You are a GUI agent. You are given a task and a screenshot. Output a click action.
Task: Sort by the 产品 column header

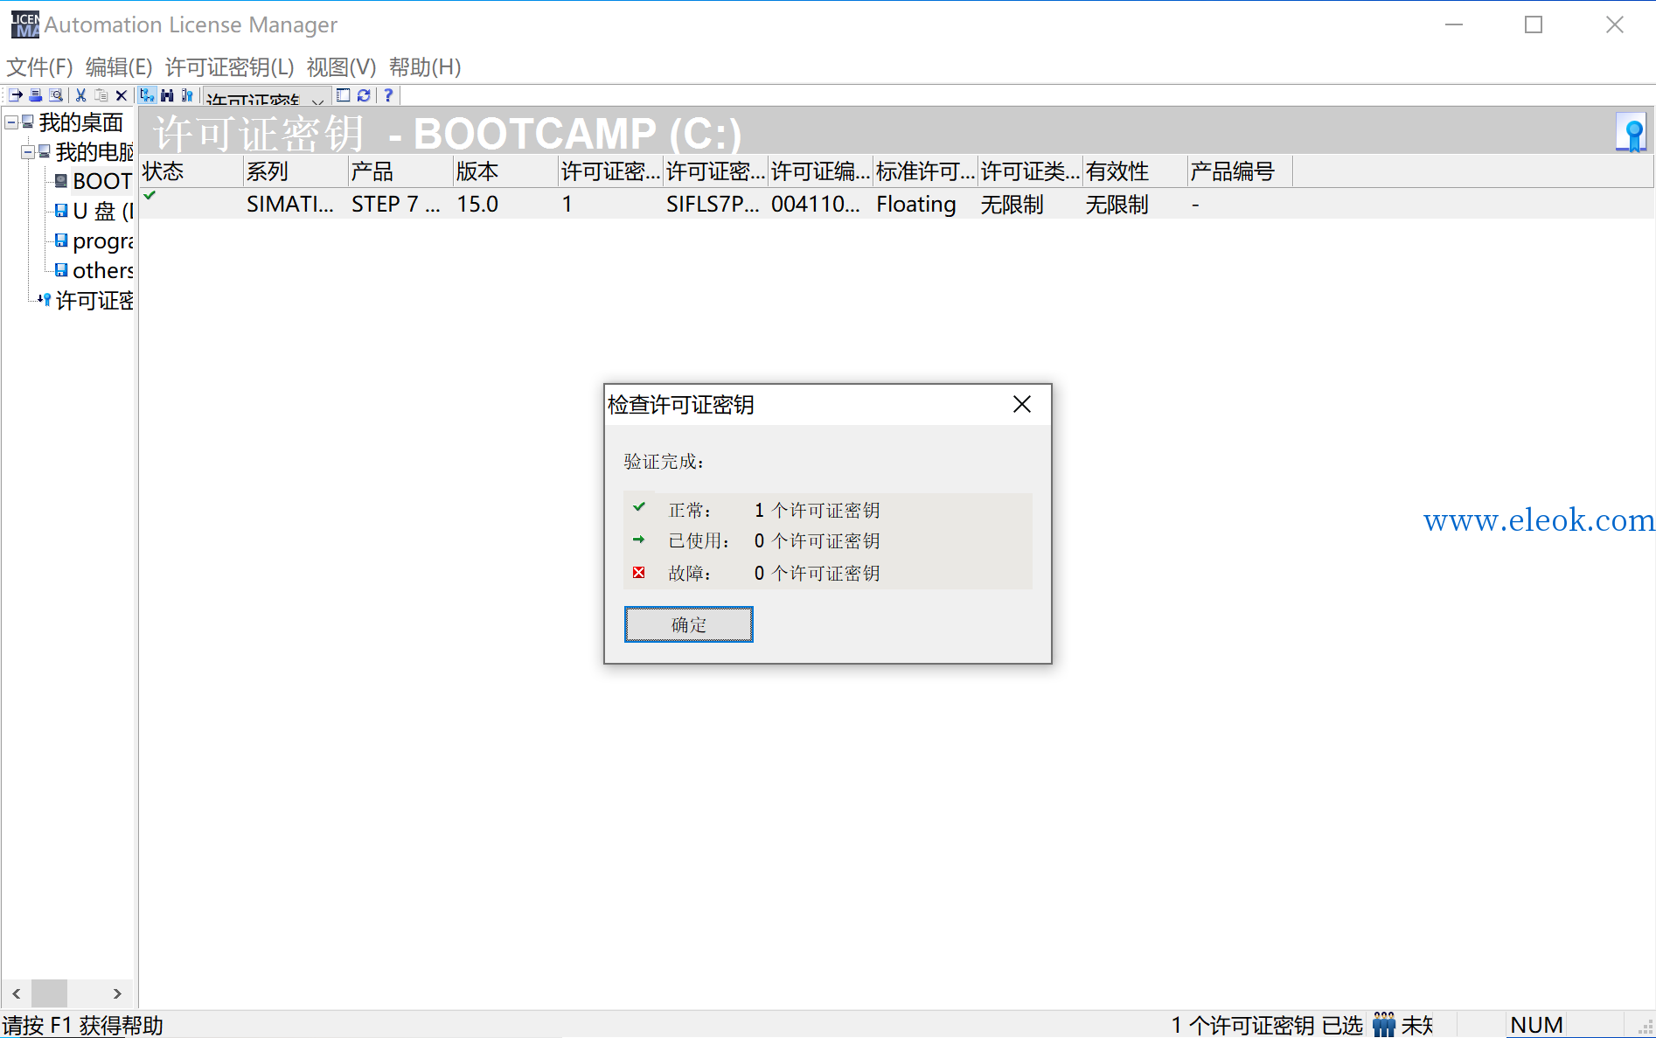click(400, 171)
